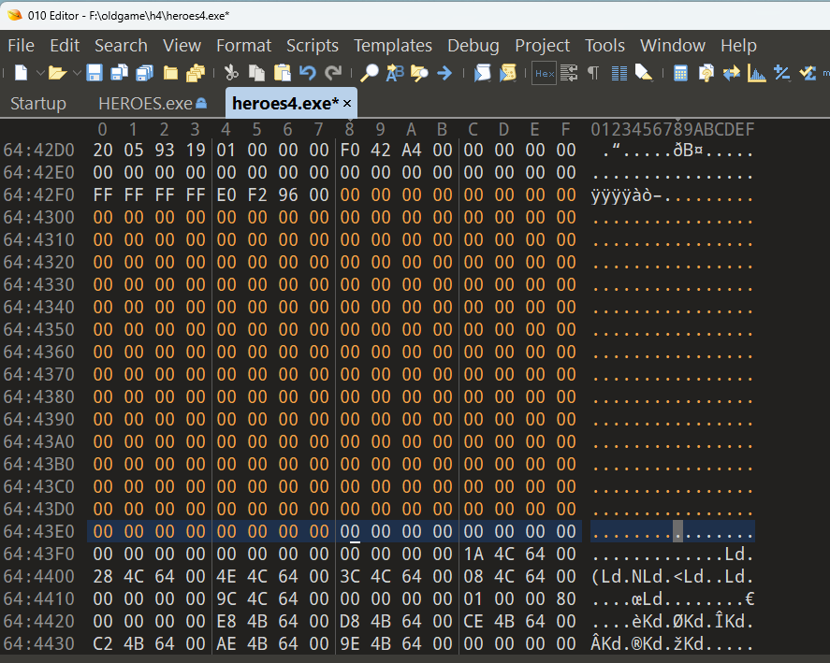Copy selection using the Copy icon
The height and width of the screenshot is (663, 830).
pos(256,73)
